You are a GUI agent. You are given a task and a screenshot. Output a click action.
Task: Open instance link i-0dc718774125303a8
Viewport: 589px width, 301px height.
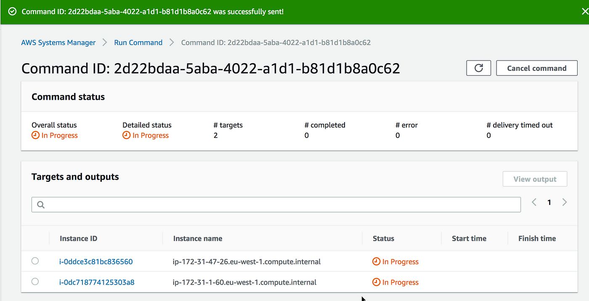pyautogui.click(x=97, y=282)
